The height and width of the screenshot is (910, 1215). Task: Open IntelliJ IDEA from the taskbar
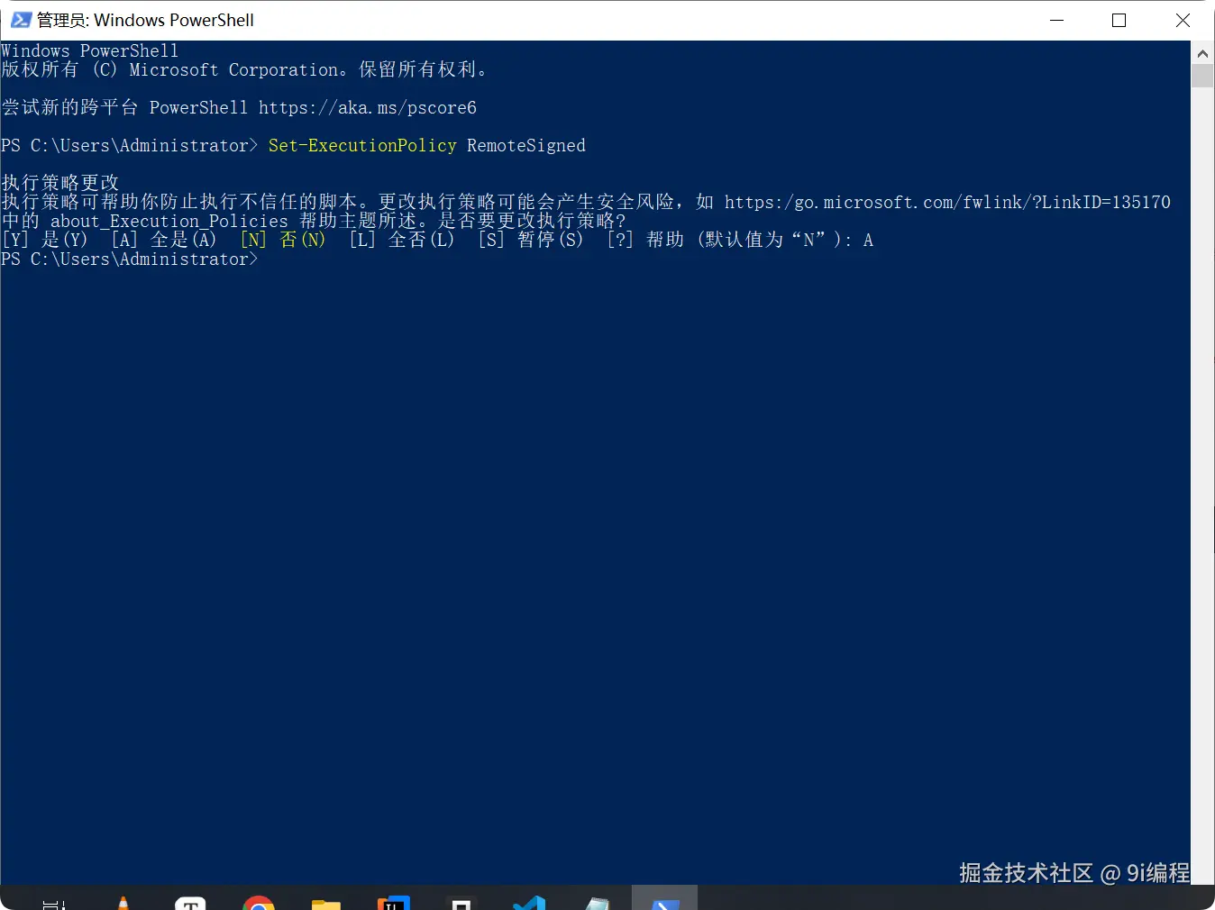394,902
